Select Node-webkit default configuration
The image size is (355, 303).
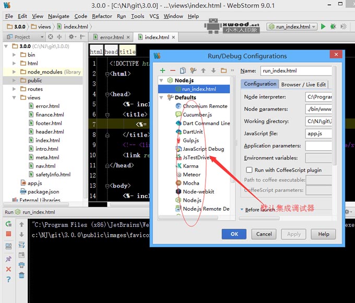(198, 192)
